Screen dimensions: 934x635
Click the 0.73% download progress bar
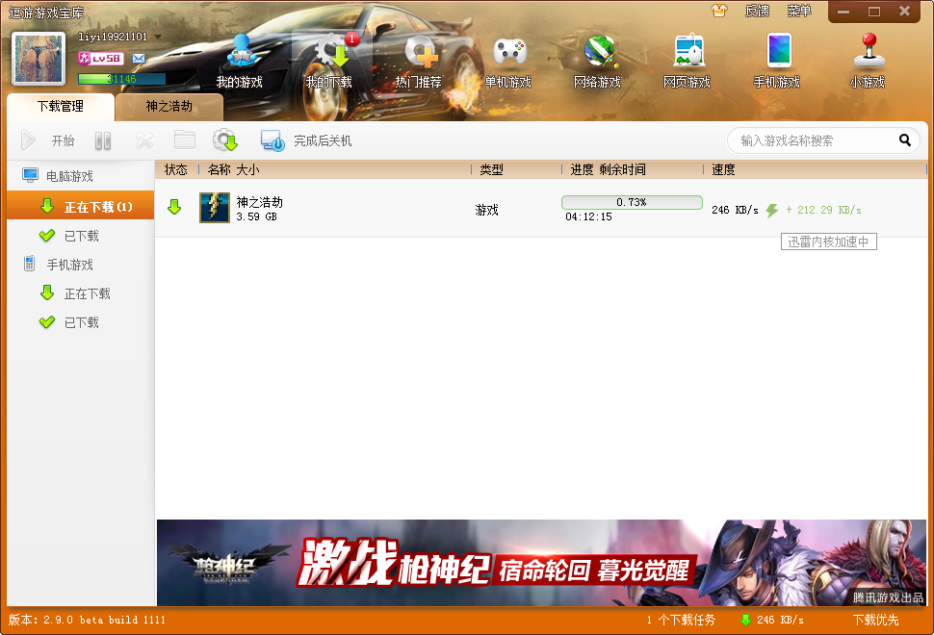pyautogui.click(x=632, y=202)
